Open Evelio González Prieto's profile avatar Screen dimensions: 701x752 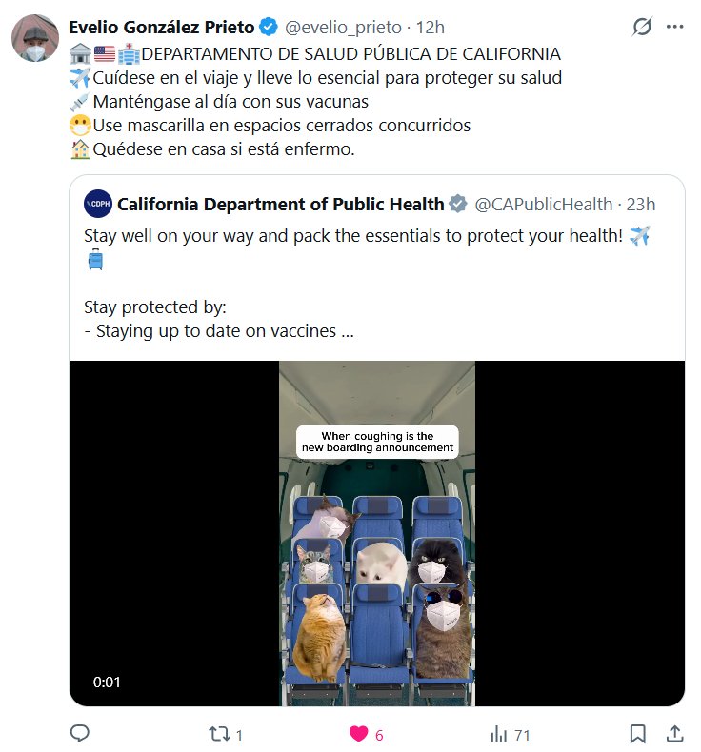(34, 39)
